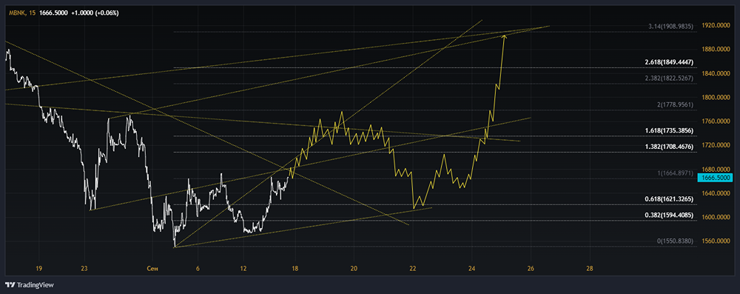
Task: Select the Fibonacci level 1.382(1708.4676) label
Action: click(669, 147)
